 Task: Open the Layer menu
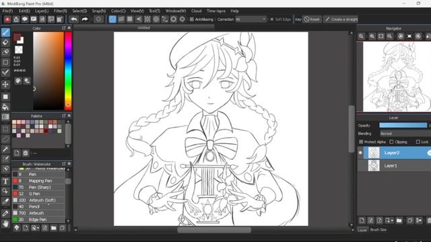click(42, 11)
